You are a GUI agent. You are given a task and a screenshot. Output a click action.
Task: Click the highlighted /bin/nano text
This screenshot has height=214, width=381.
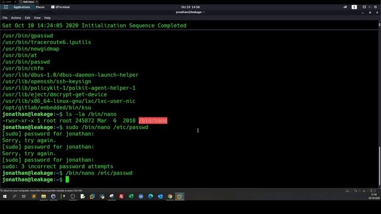coord(153,121)
